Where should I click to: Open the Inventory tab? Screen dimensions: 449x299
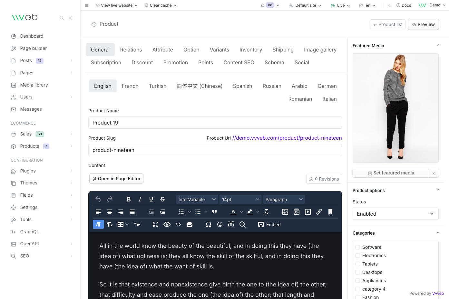tap(251, 50)
